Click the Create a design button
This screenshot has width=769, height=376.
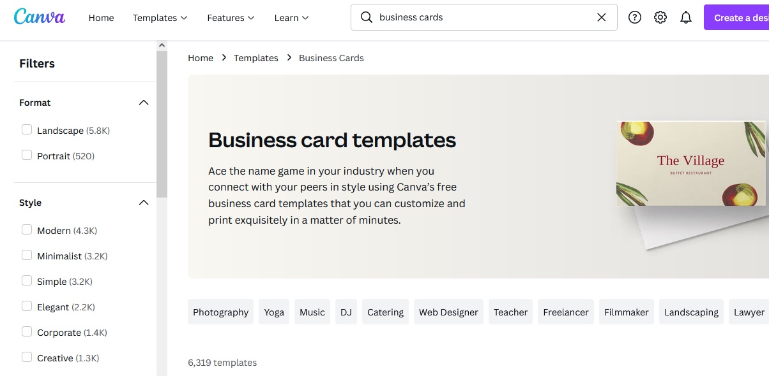741,17
